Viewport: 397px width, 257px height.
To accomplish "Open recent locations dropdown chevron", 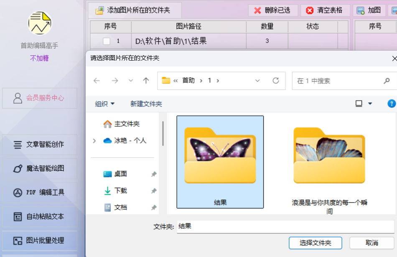I will click(x=131, y=81).
